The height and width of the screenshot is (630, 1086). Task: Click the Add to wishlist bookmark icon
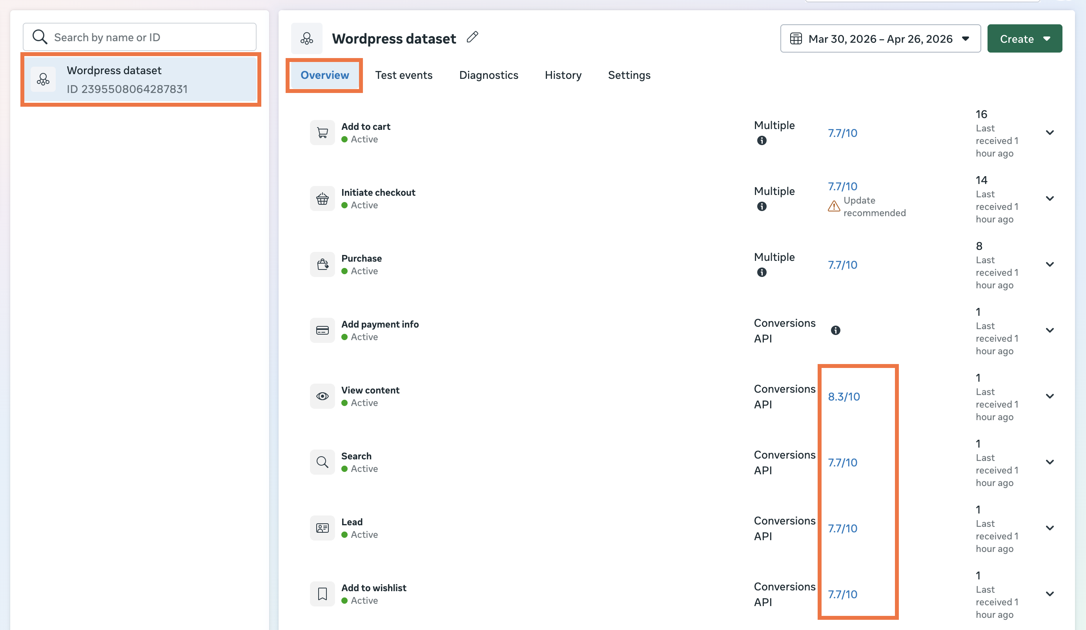click(x=322, y=594)
